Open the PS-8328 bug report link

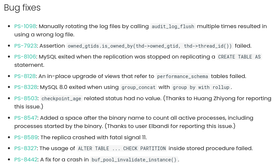tap(25, 87)
